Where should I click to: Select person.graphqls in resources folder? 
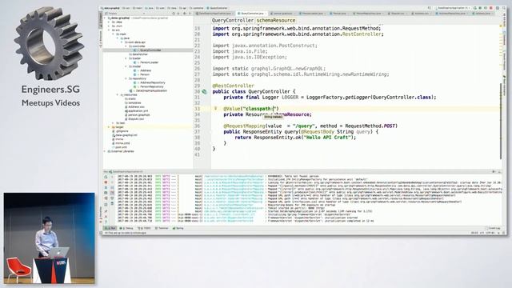pyautogui.click(x=138, y=114)
